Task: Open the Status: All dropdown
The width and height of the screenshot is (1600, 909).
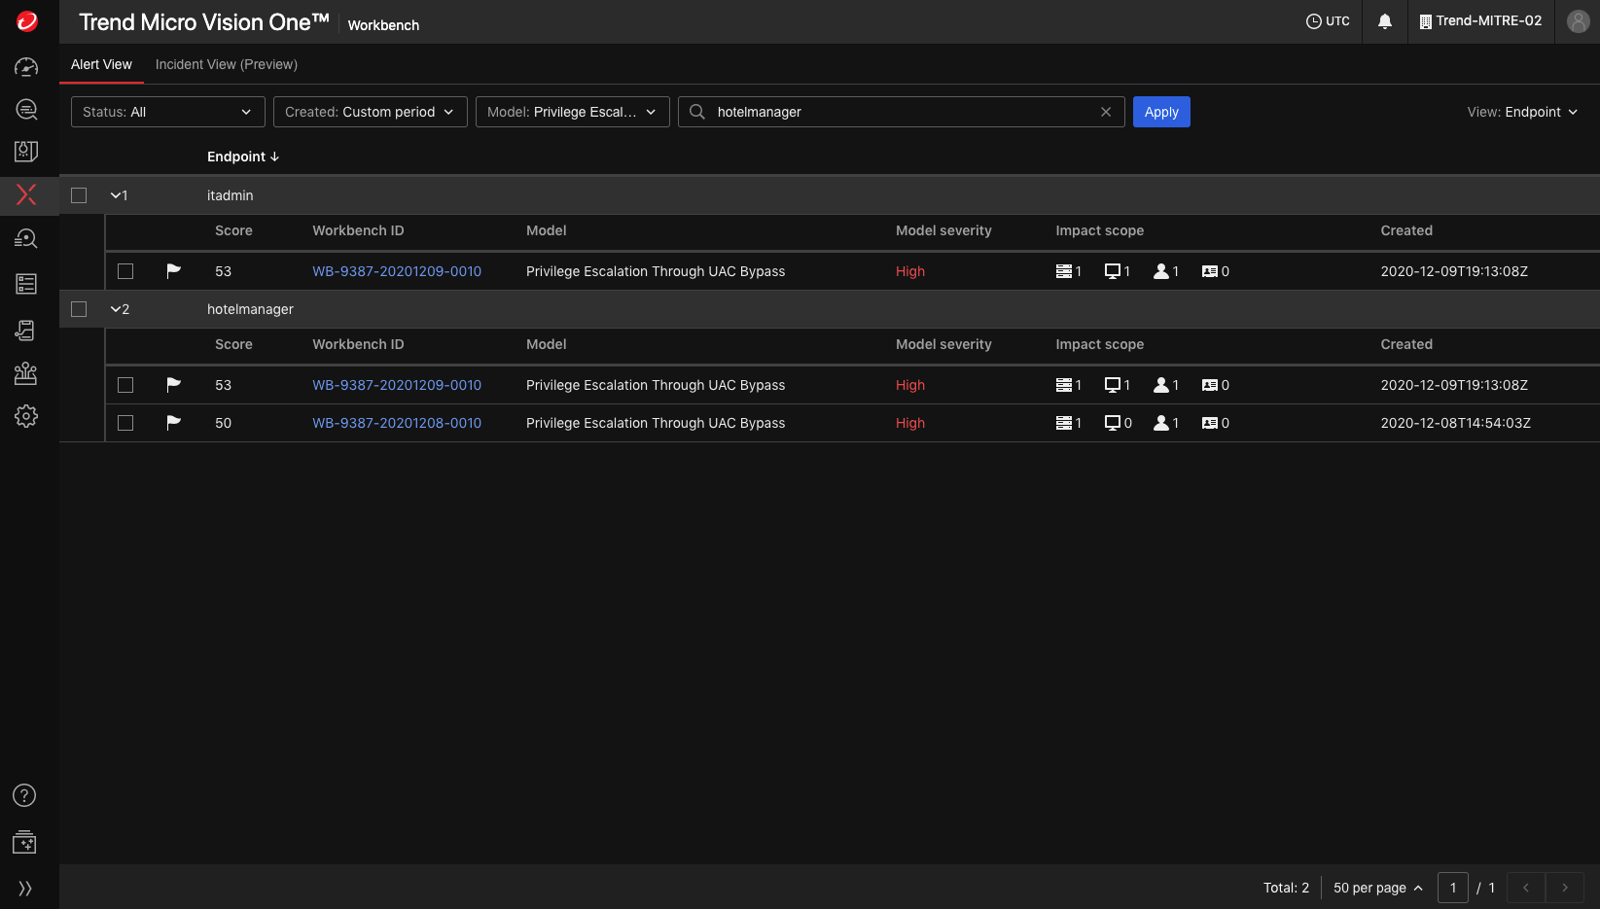Action: [x=167, y=112]
